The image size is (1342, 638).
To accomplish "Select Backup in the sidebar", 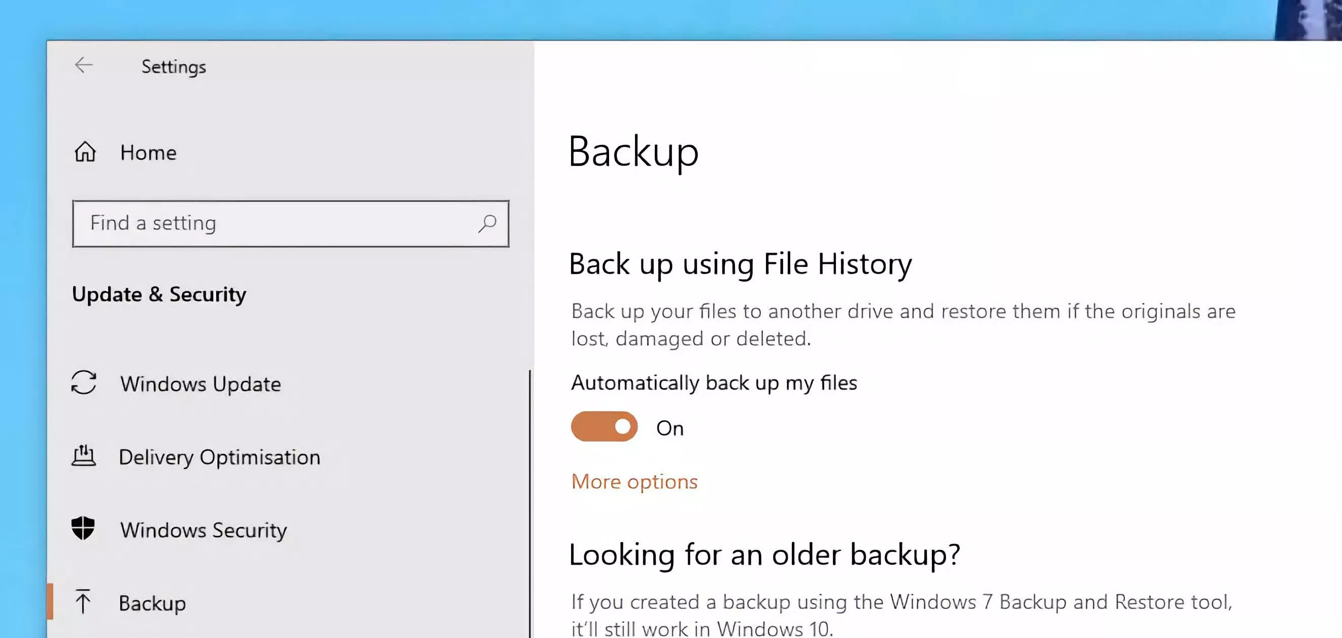I will (152, 603).
